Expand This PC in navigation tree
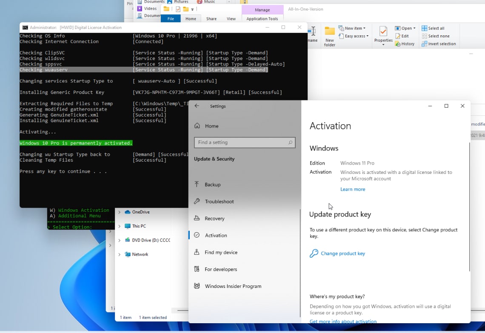This screenshot has width=485, height=333. (120, 226)
